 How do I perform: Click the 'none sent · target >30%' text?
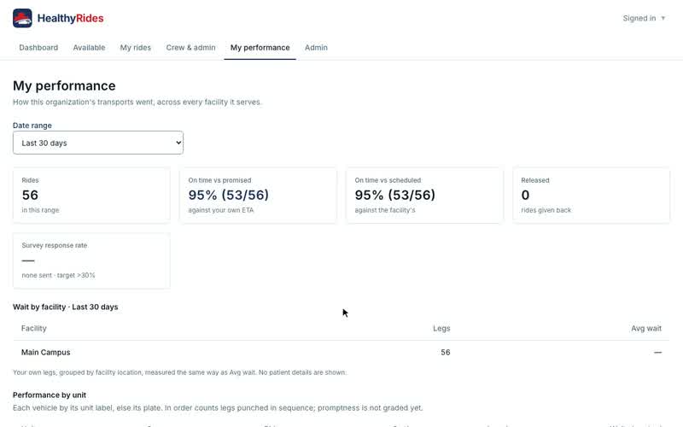58,275
